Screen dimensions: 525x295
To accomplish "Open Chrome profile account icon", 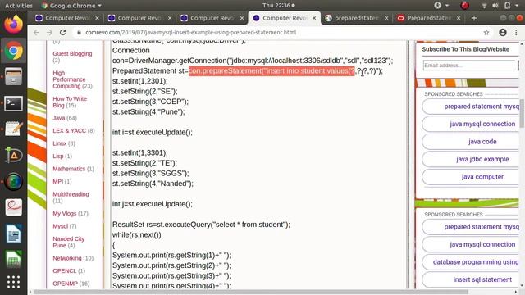I will pyautogui.click(x=503, y=33).
